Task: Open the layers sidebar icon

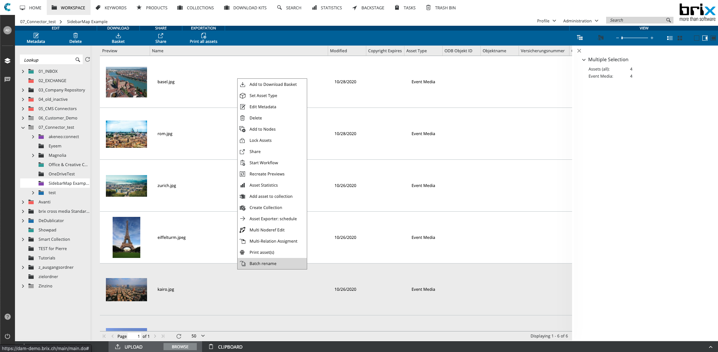Action: 7,60
